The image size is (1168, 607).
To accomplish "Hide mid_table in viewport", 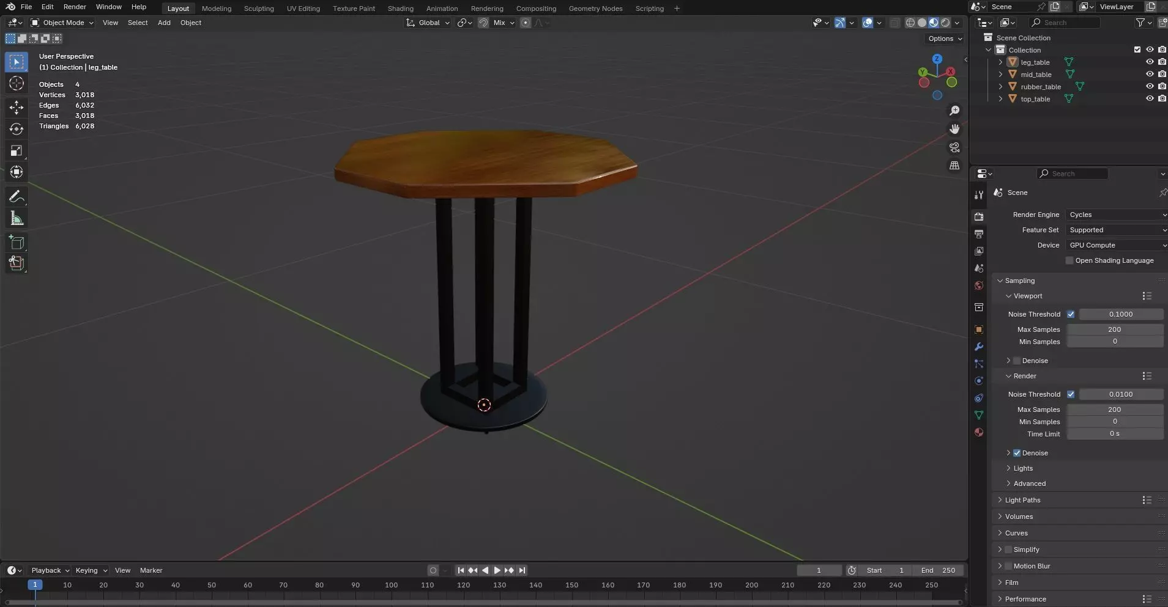I will tap(1150, 74).
